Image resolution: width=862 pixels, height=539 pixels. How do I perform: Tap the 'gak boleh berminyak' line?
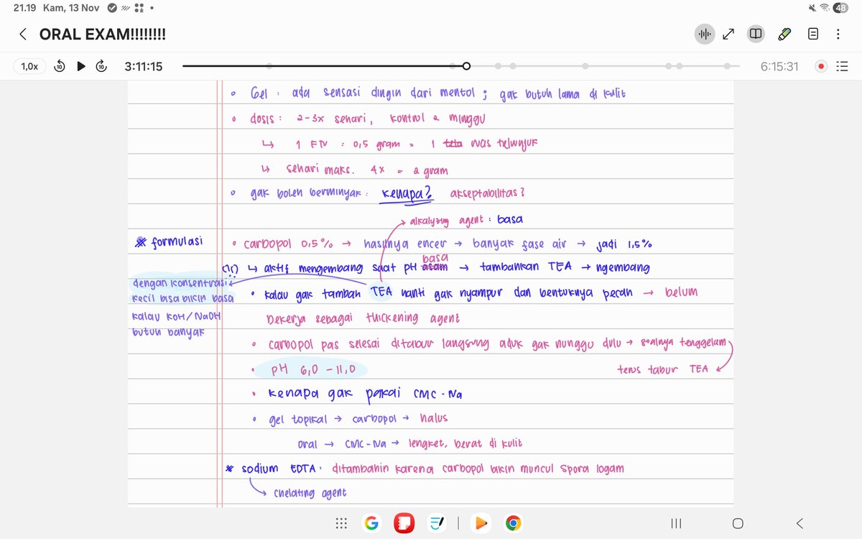coord(307,194)
